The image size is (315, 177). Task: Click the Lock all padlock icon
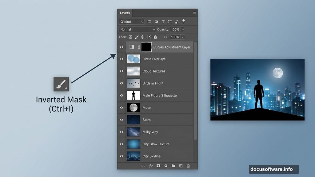coord(155,37)
